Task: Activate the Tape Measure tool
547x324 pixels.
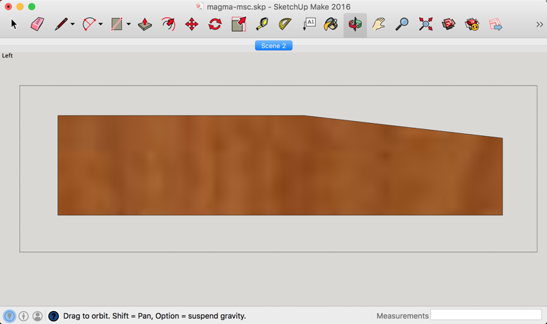Action: pos(262,25)
